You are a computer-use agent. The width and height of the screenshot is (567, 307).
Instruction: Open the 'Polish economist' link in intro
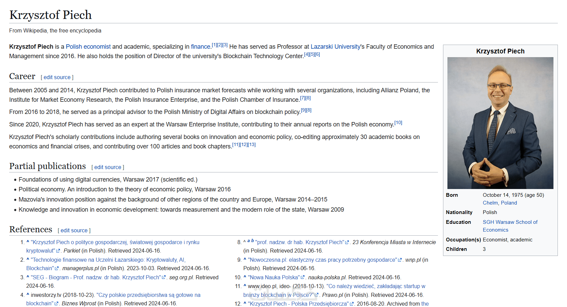[88, 47]
